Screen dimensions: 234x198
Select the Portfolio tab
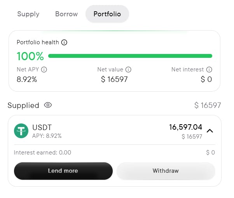point(107,14)
